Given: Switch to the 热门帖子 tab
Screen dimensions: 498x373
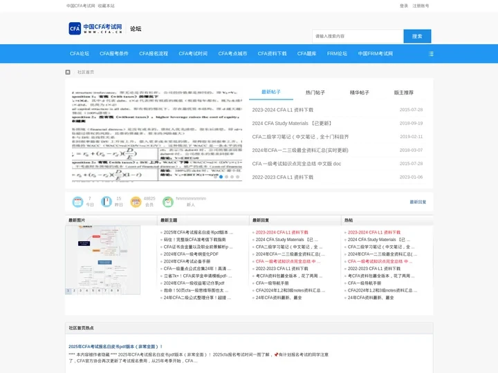Looking at the screenshot, I should coord(315,93).
